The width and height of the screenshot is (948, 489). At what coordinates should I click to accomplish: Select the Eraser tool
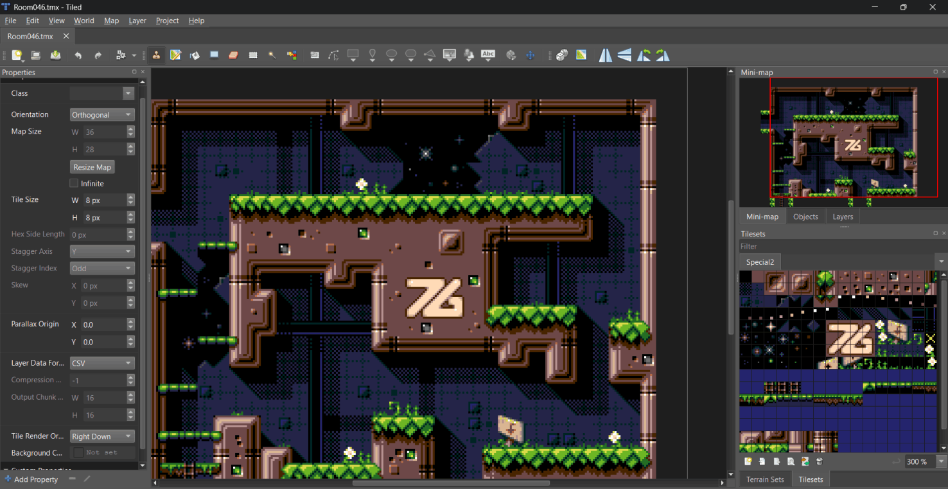tap(234, 55)
